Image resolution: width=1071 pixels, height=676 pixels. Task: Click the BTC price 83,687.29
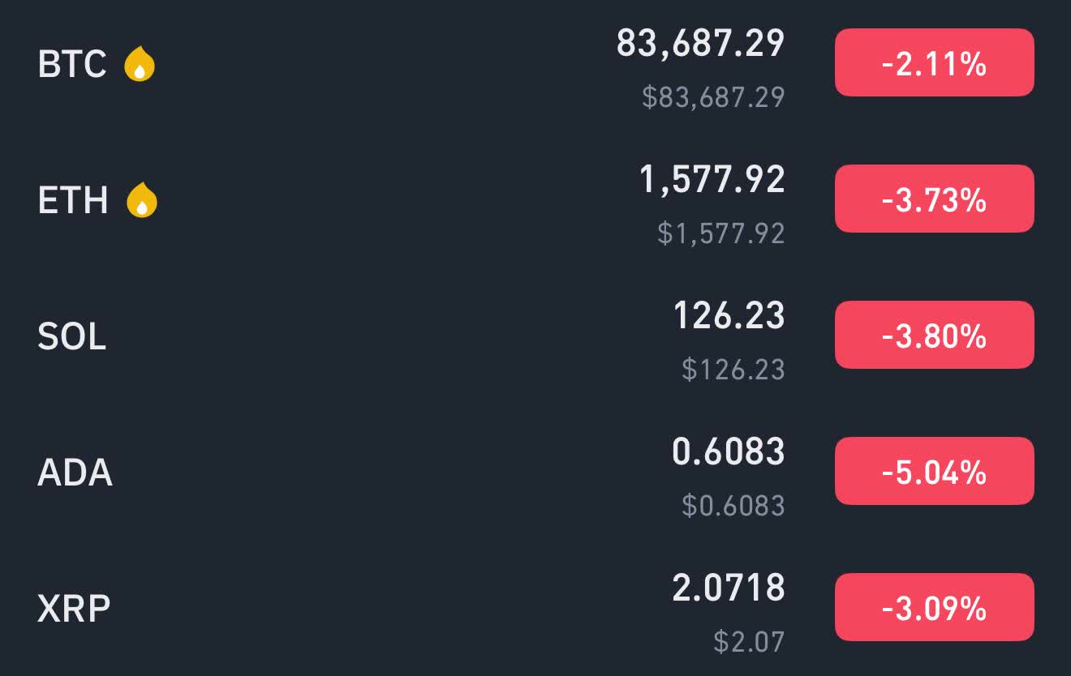tap(701, 44)
